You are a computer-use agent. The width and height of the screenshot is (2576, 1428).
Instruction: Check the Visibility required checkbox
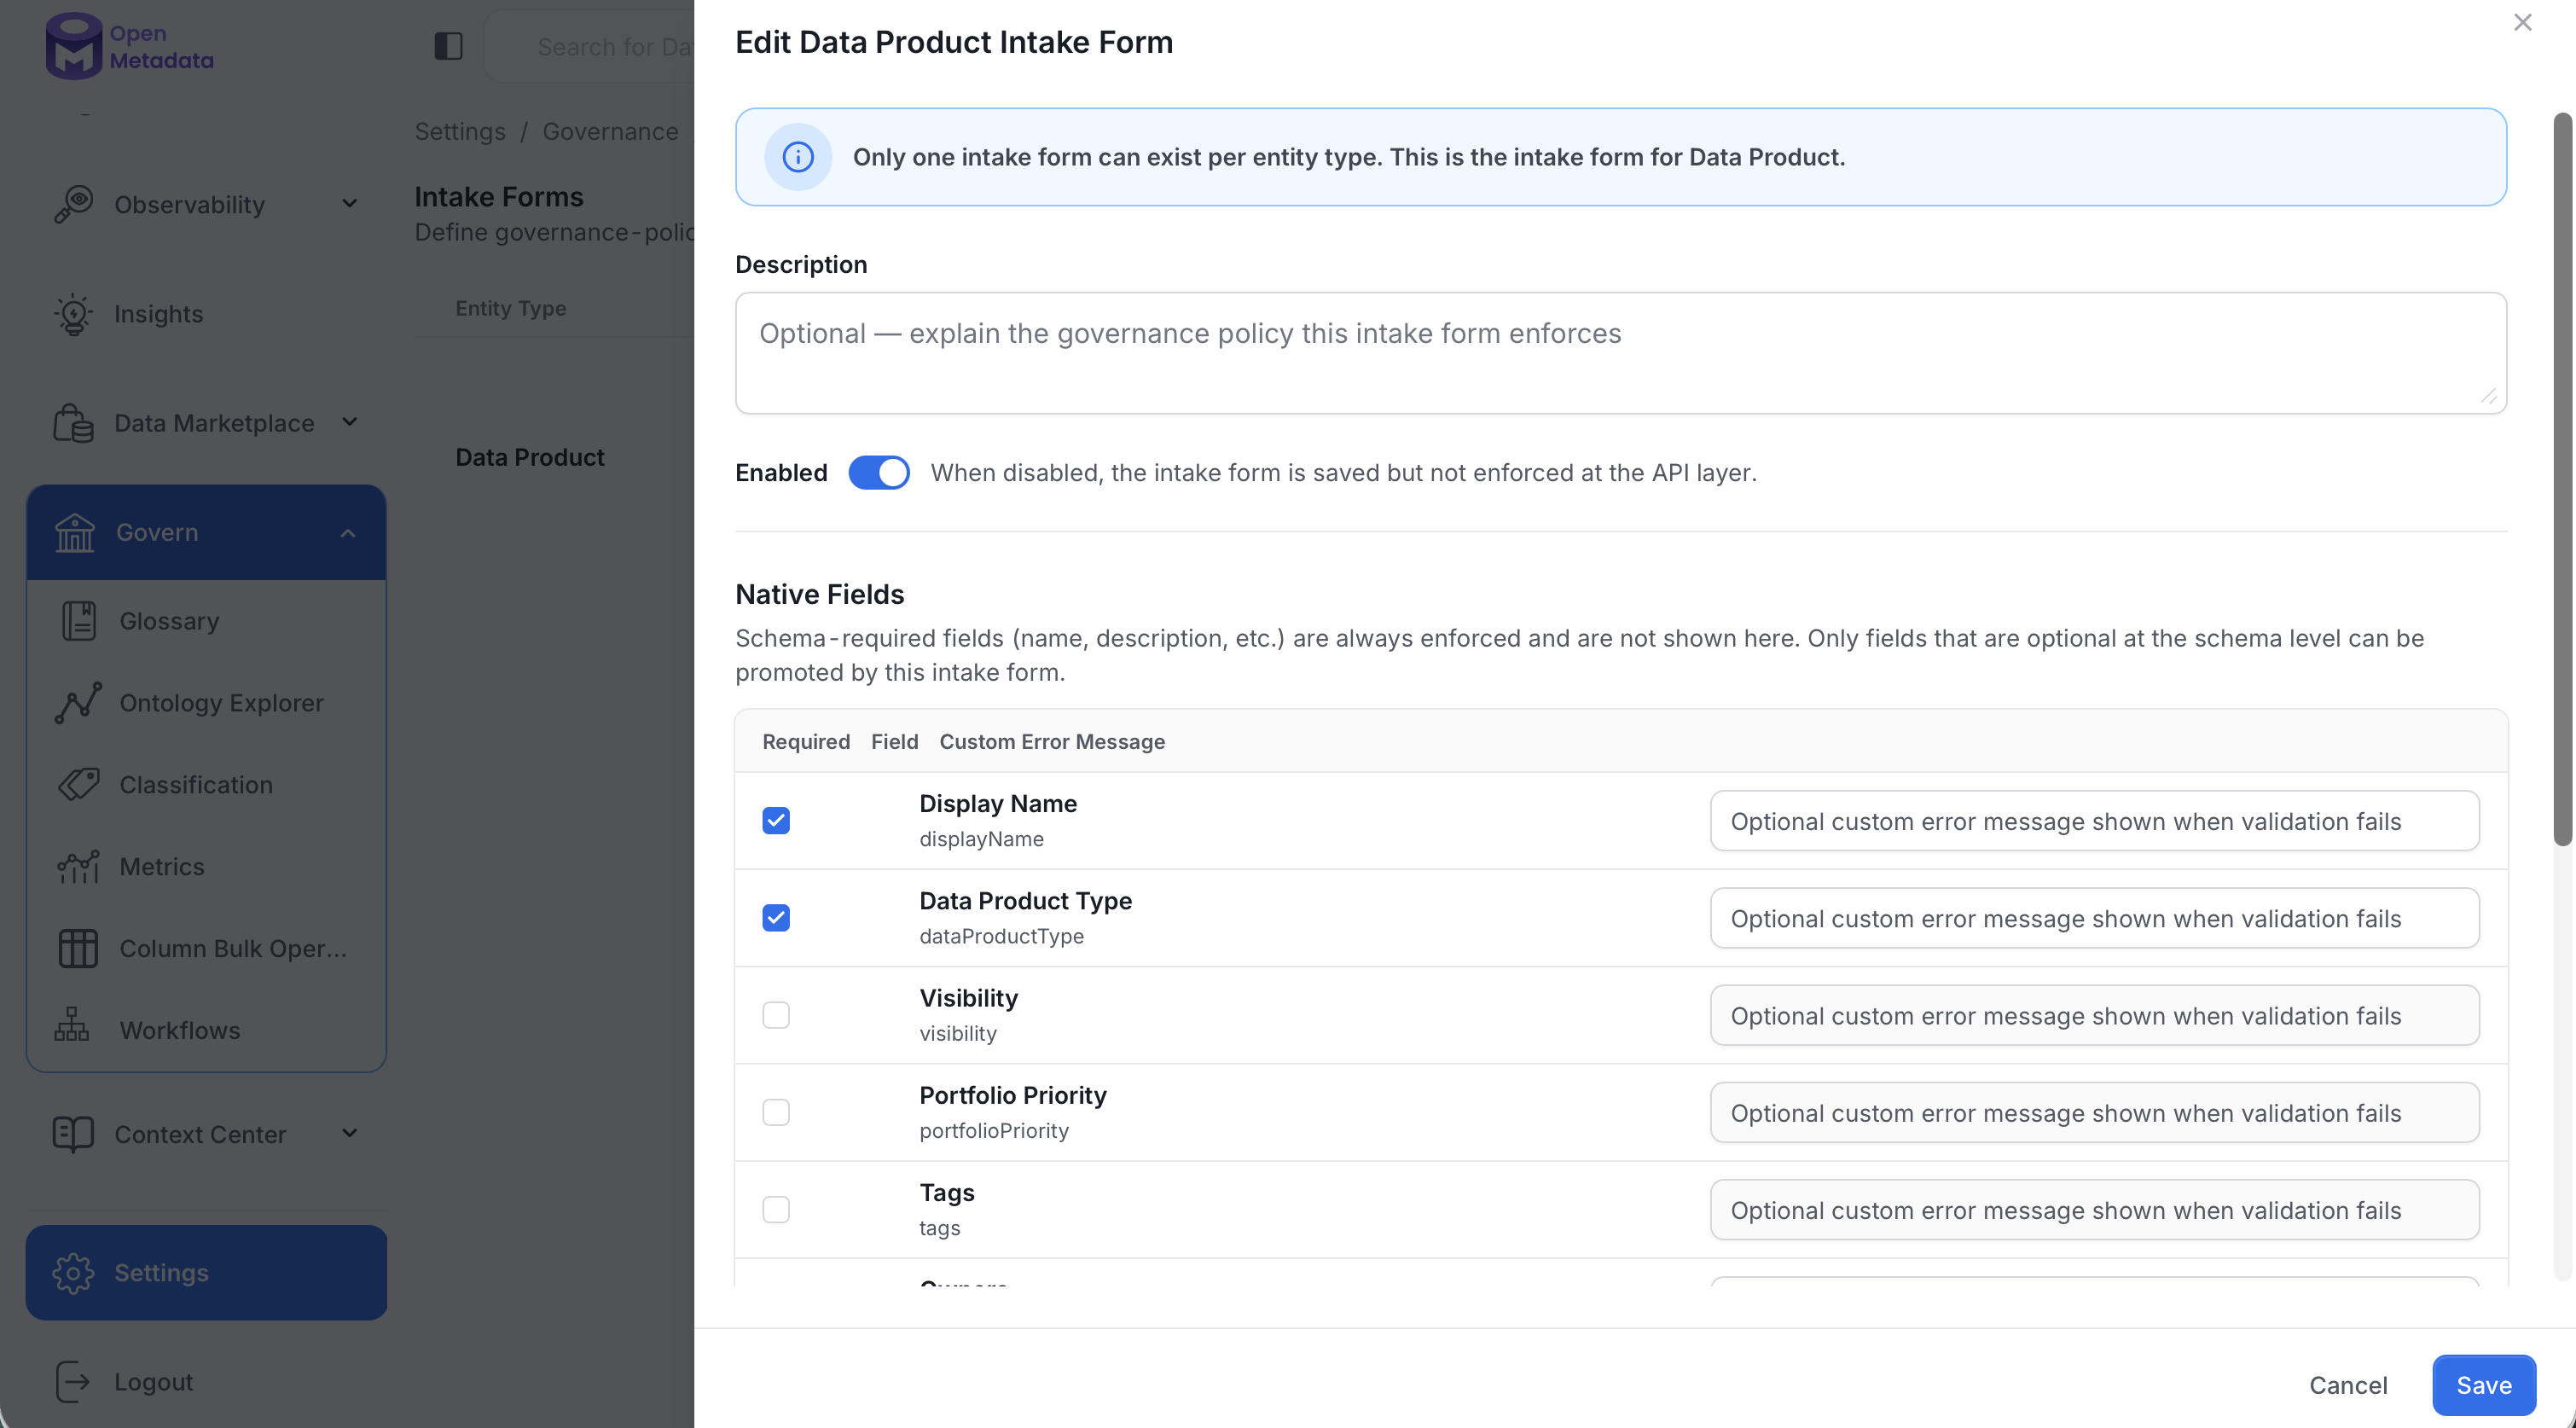776,1015
